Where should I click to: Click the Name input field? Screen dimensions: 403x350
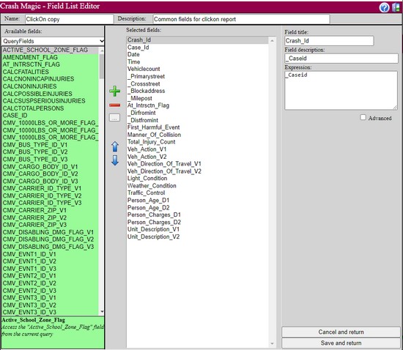coord(69,19)
